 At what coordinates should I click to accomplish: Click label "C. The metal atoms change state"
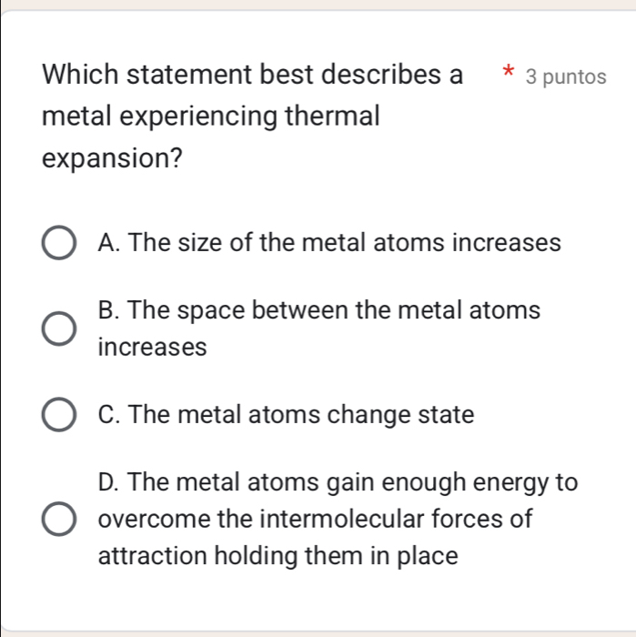coord(286,415)
